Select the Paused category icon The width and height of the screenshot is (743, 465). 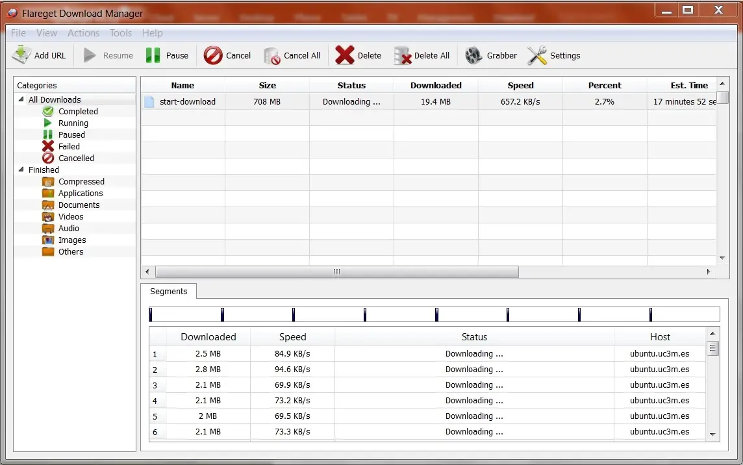click(x=48, y=134)
